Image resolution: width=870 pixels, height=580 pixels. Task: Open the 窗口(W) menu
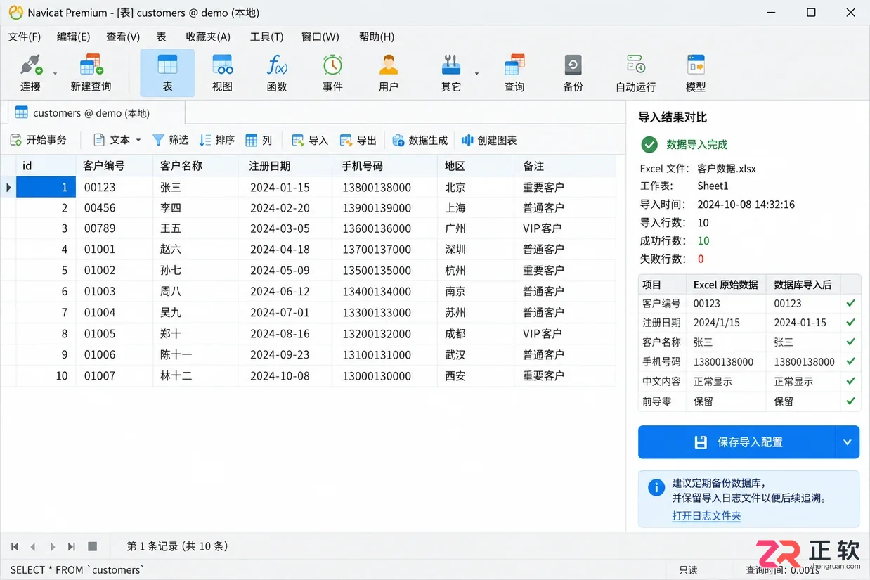click(x=320, y=37)
